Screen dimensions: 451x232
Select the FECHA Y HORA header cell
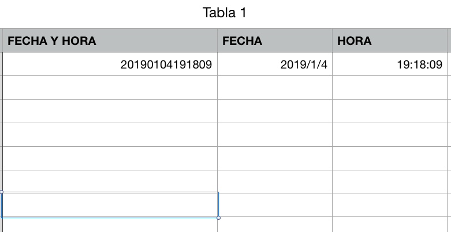[x=110, y=41]
